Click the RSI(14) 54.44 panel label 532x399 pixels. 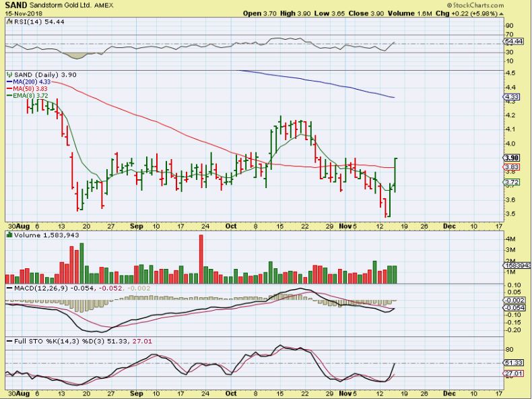[x=39, y=22]
